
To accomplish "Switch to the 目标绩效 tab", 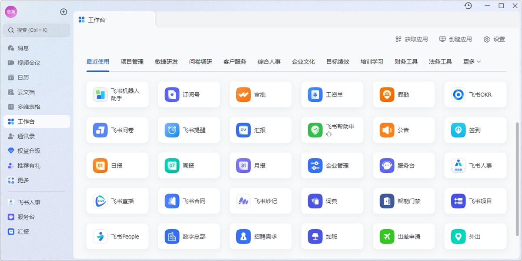I will tap(338, 62).
